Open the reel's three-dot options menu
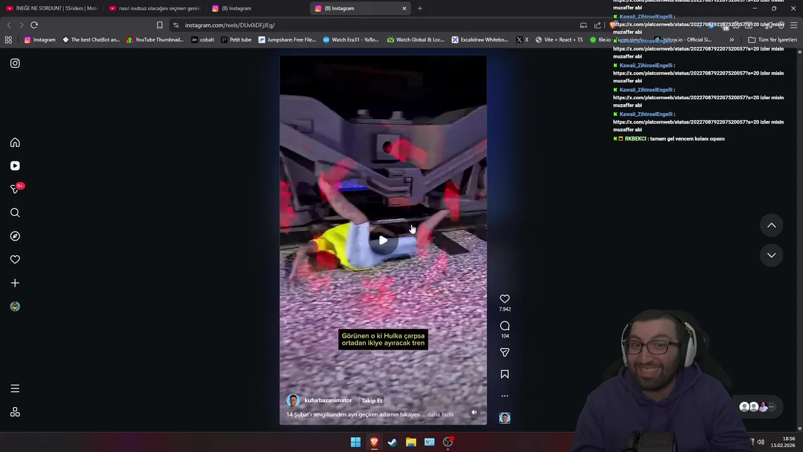This screenshot has height=452, width=803. 504,396
